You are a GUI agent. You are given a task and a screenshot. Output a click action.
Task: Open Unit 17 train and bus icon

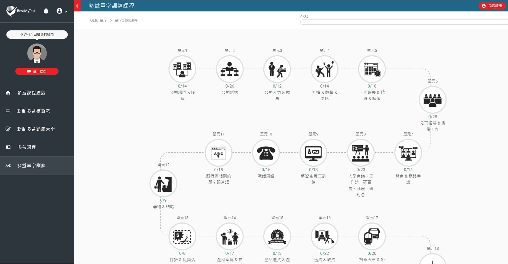coord(372,236)
